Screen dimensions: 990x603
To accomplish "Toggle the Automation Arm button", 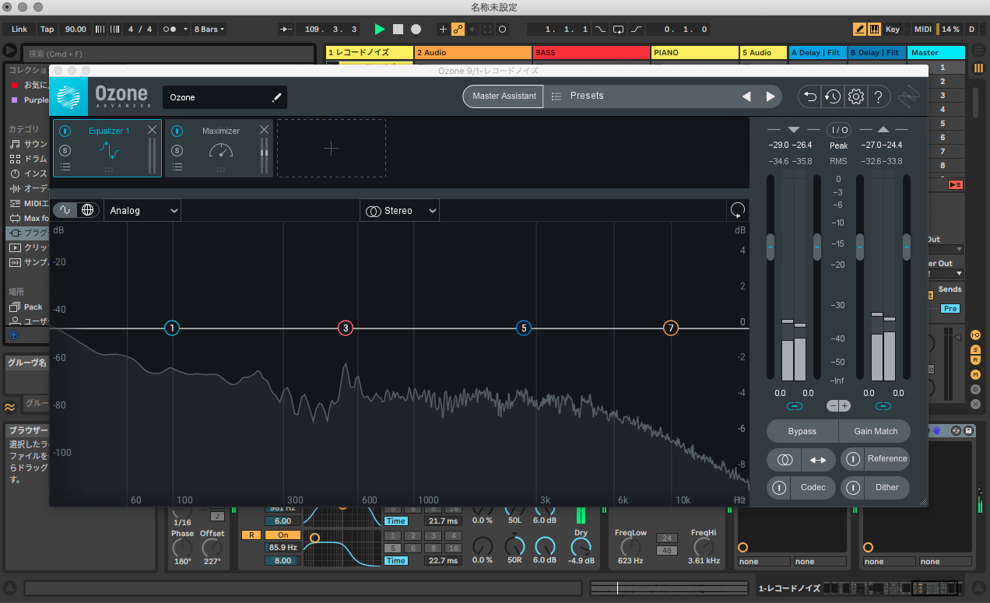I will pyautogui.click(x=458, y=30).
